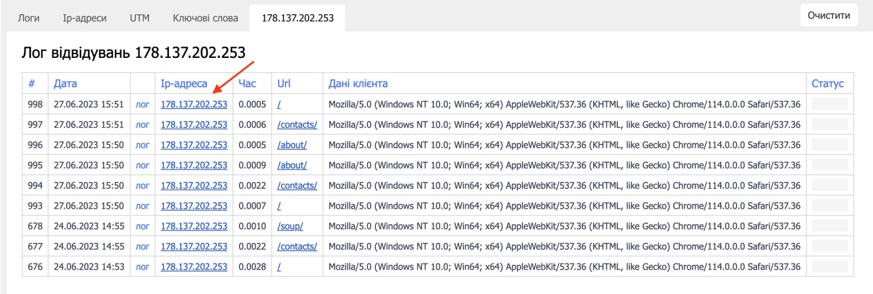Go to the Ключові слова tab

coord(205,18)
